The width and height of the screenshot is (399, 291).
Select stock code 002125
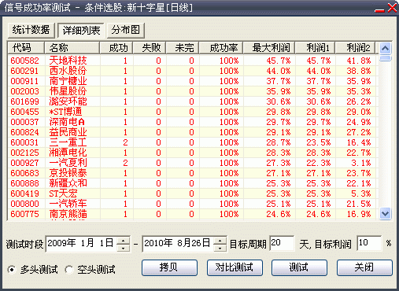[x=24, y=153]
